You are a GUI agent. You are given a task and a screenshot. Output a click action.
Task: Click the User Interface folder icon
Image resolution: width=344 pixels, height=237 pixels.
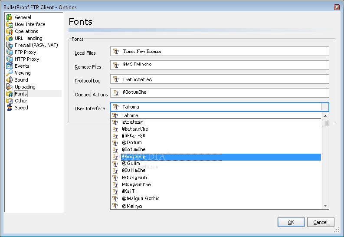click(x=10, y=24)
